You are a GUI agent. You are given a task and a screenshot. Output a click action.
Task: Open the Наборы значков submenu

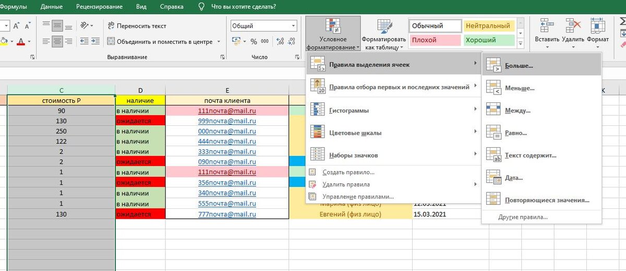tap(393, 155)
